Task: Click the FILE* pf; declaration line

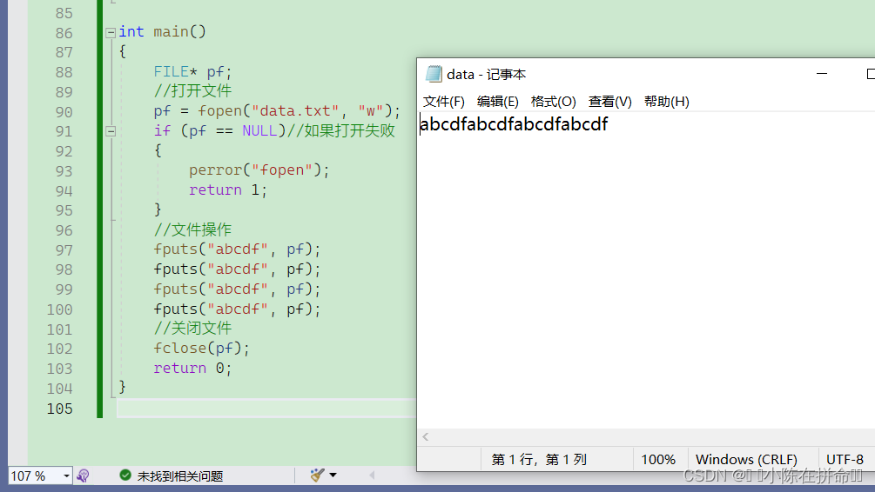Action: (x=192, y=71)
